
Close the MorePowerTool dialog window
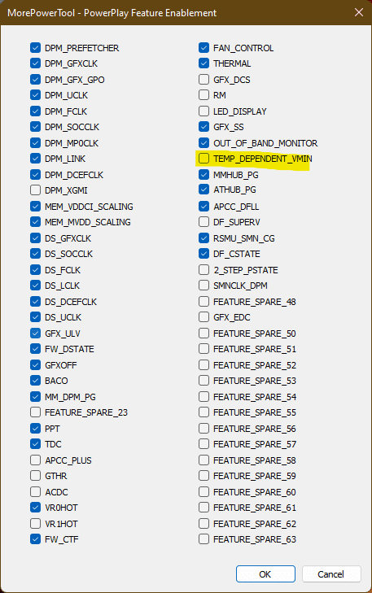tap(359, 12)
